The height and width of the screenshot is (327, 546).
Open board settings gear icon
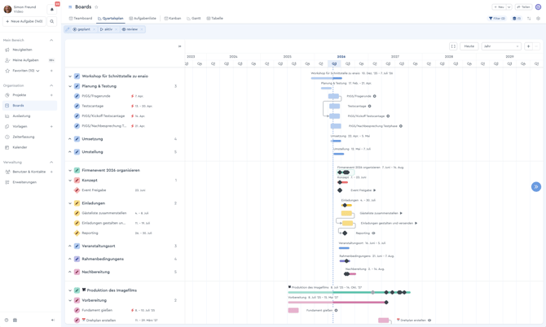pos(538,19)
